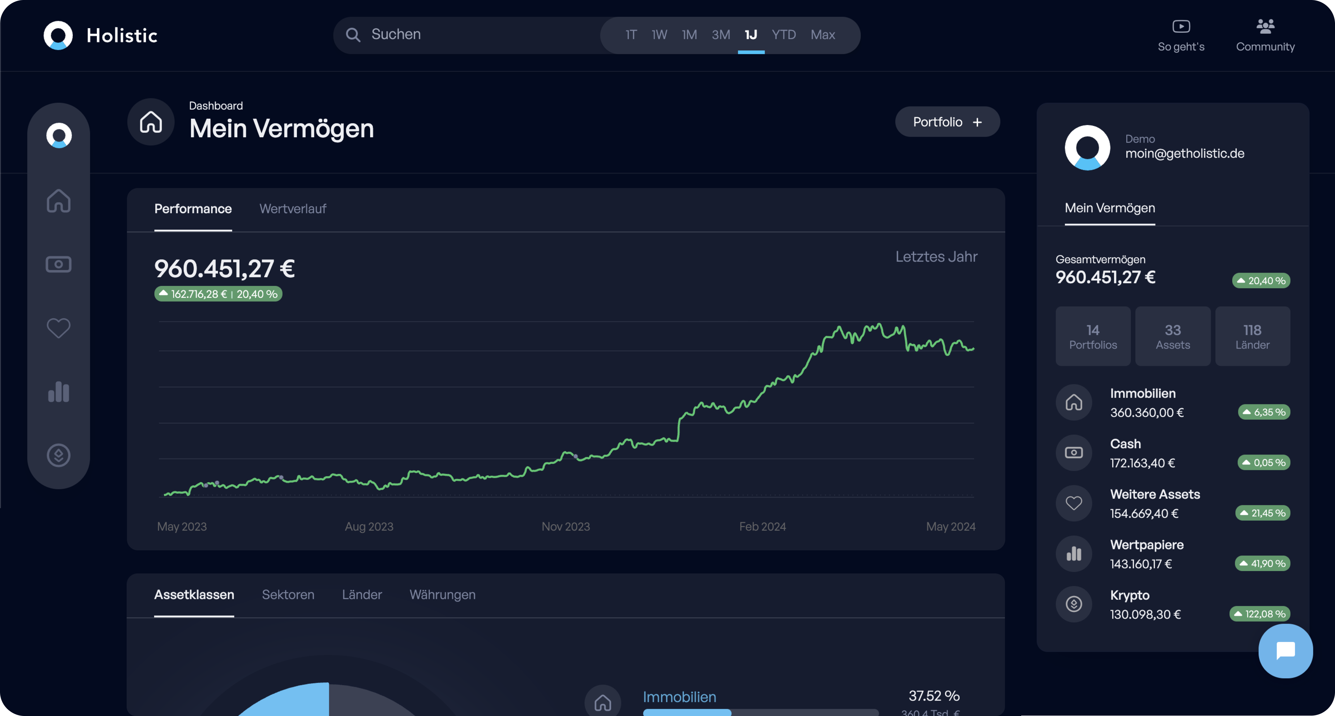The width and height of the screenshot is (1335, 716).
Task: Click the Dashboard home icon beside title
Action: [x=151, y=122]
